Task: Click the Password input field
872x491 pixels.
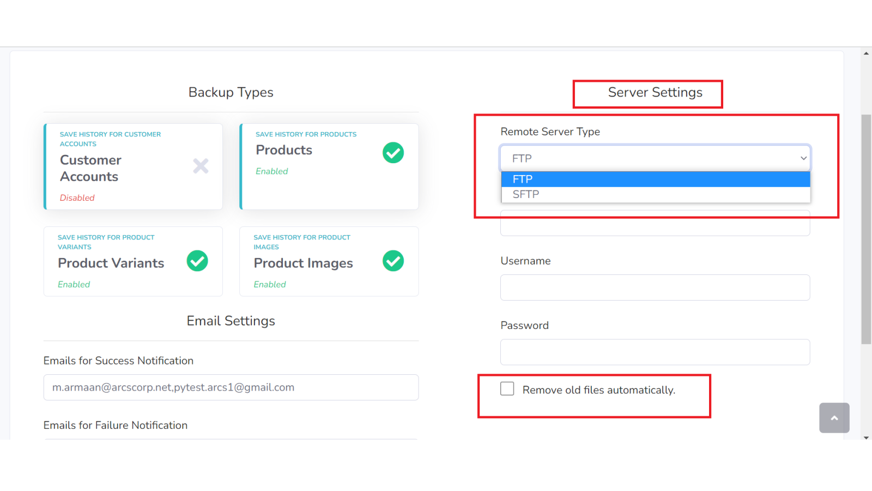Action: click(x=655, y=352)
